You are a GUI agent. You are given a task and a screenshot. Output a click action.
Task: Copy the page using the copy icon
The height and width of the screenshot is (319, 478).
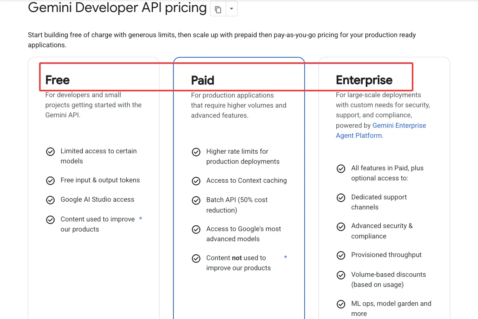(x=218, y=9)
